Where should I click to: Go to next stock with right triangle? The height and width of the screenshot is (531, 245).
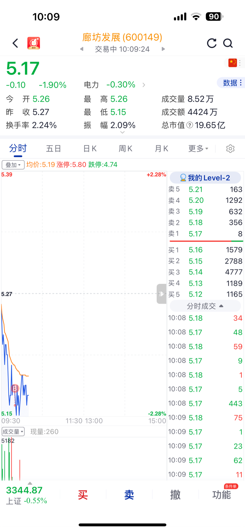pyautogui.click(x=163, y=49)
